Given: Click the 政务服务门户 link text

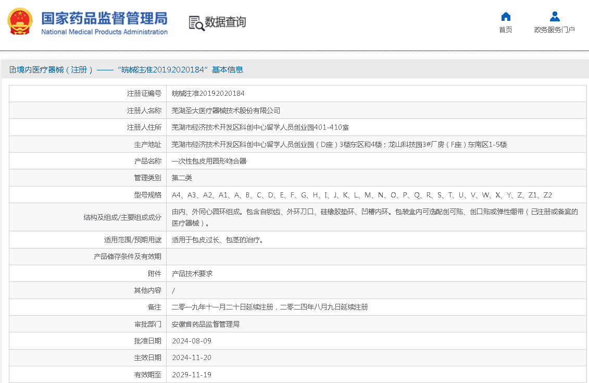Looking at the screenshot, I should pyautogui.click(x=555, y=30).
